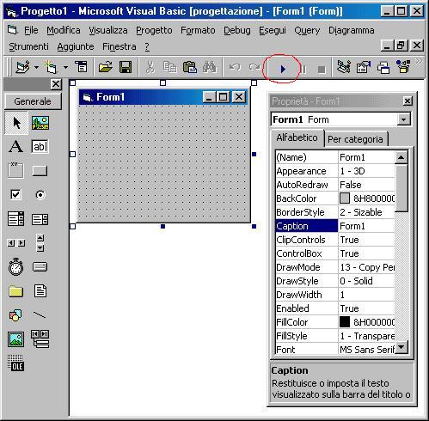The width and height of the screenshot is (429, 421).
Task: Select the Image control tool
Action: [x=15, y=339]
